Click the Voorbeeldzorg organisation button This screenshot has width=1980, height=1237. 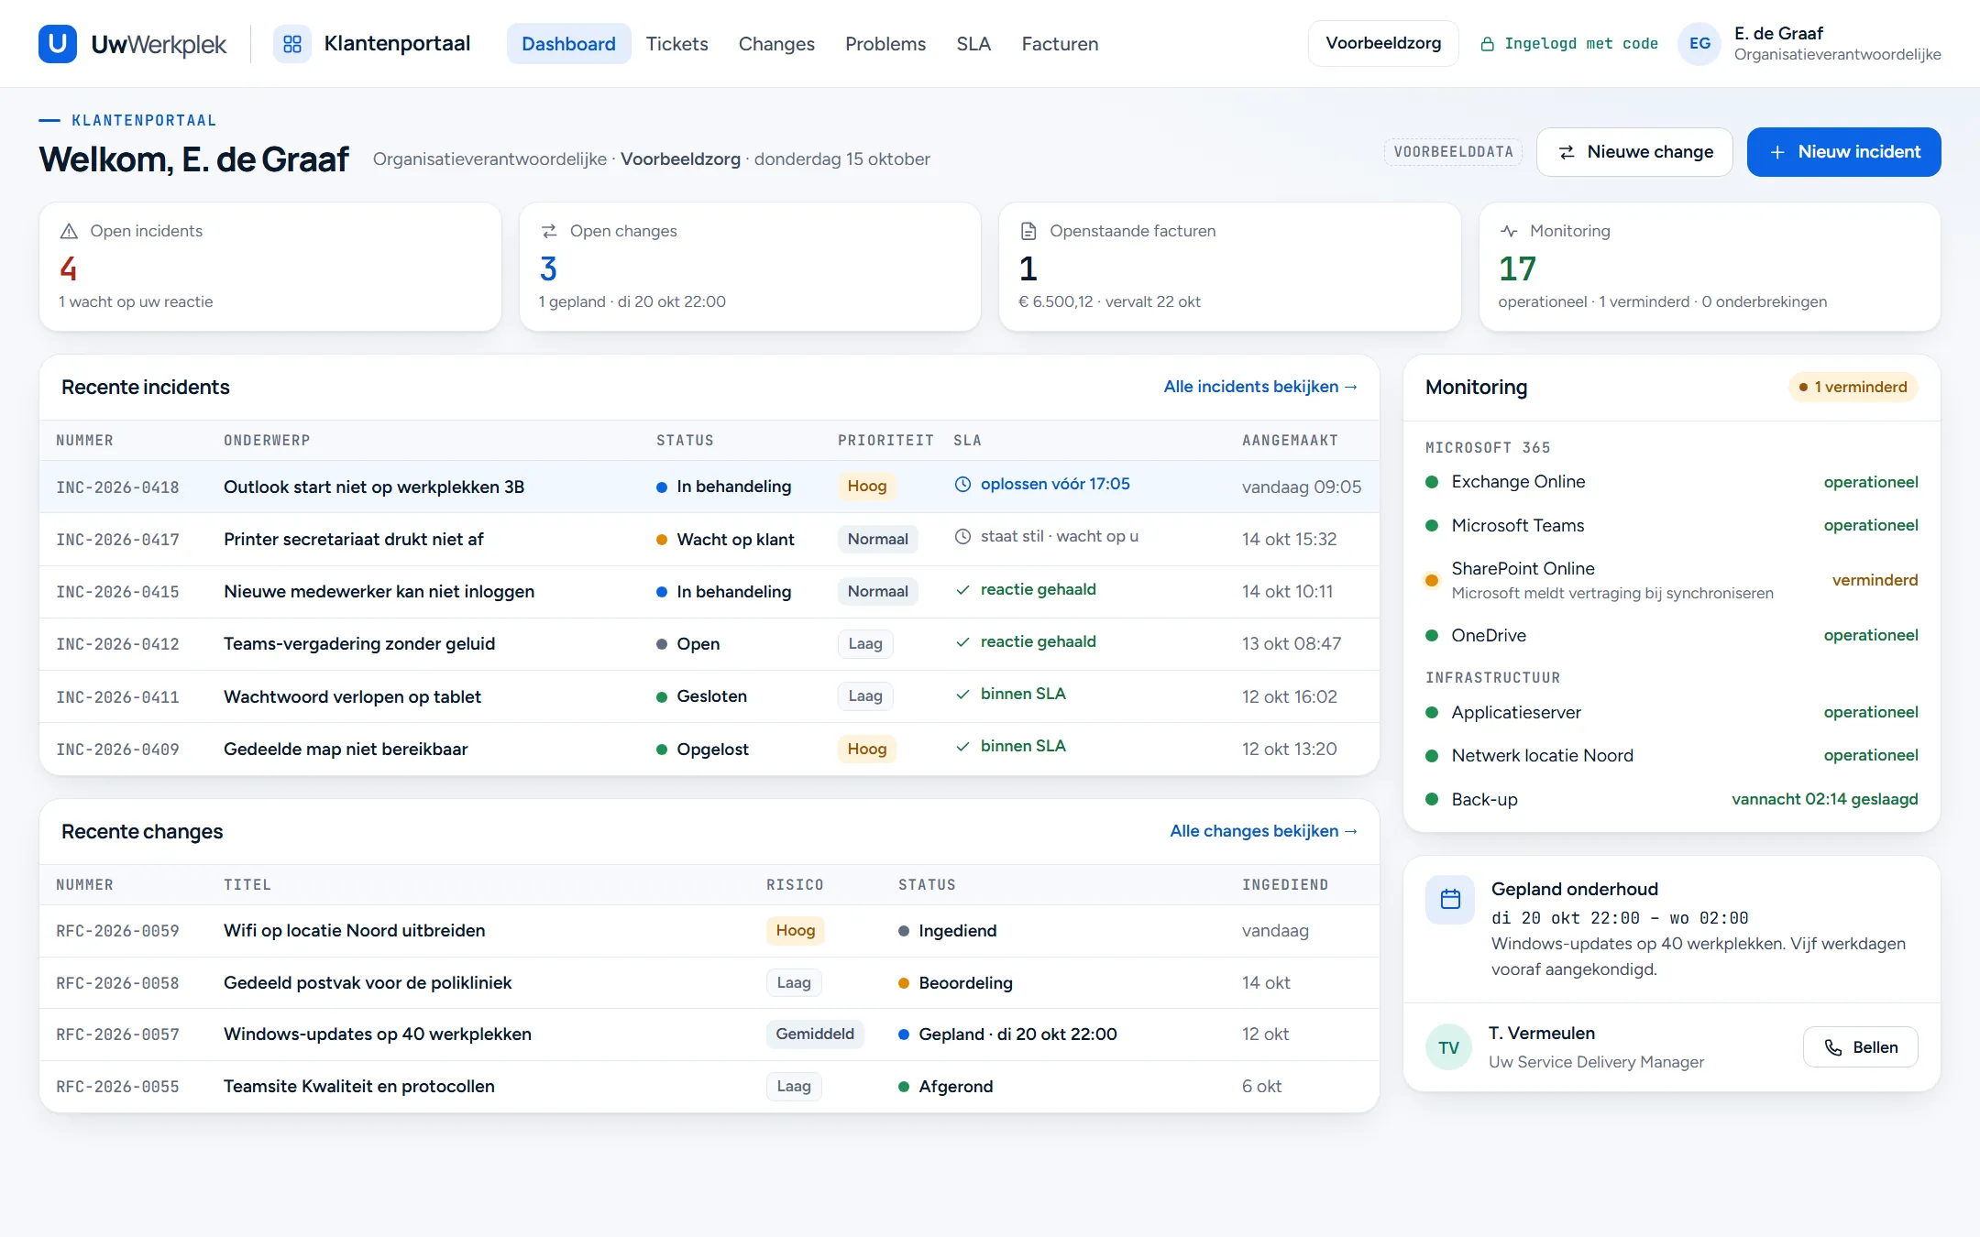(1383, 43)
